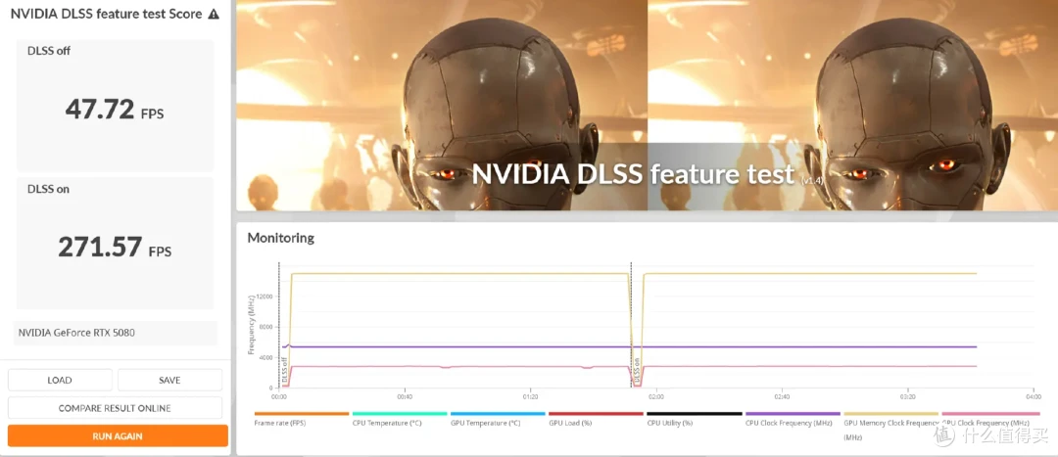
Task: Click the 02:00 time axis label
Action: (x=655, y=397)
